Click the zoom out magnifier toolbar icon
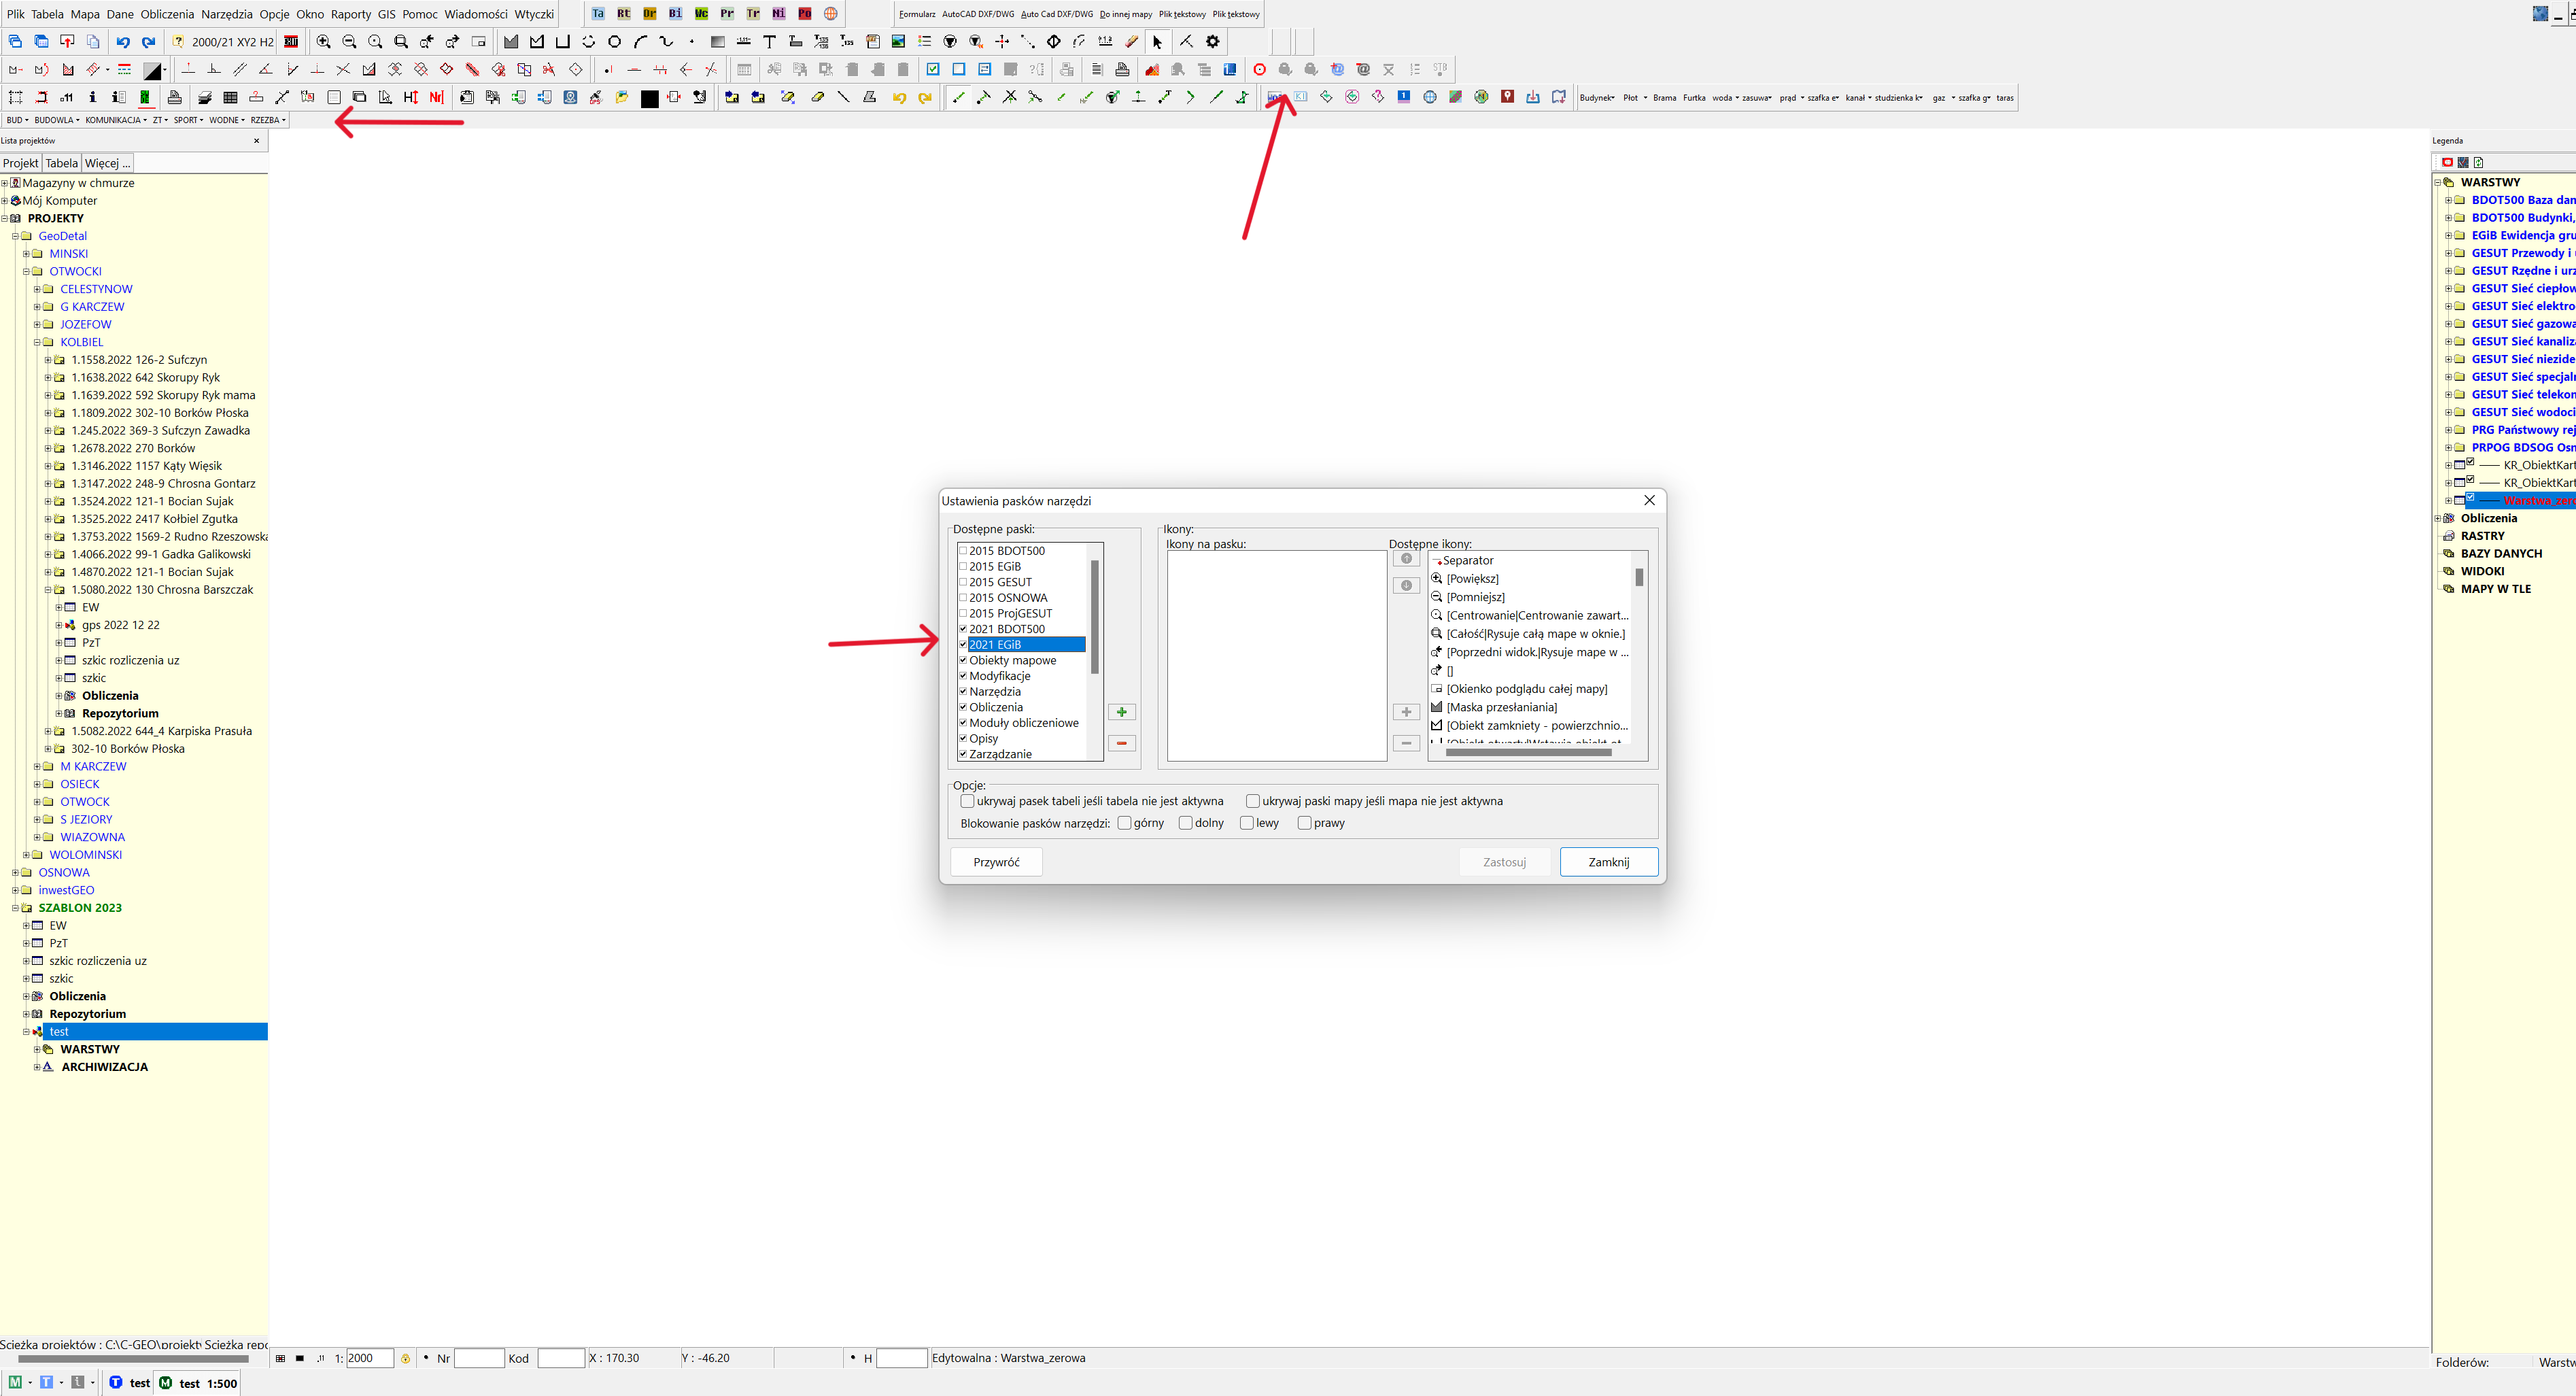The height and width of the screenshot is (1396, 2576). point(349,42)
